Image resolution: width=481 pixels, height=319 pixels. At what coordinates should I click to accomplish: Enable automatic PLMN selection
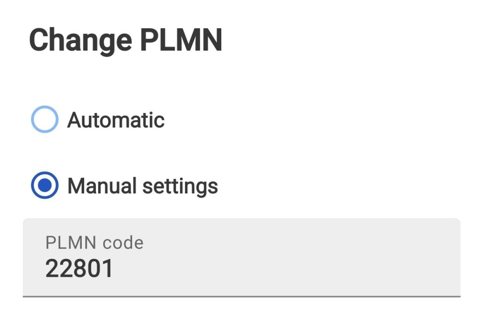pyautogui.click(x=45, y=120)
